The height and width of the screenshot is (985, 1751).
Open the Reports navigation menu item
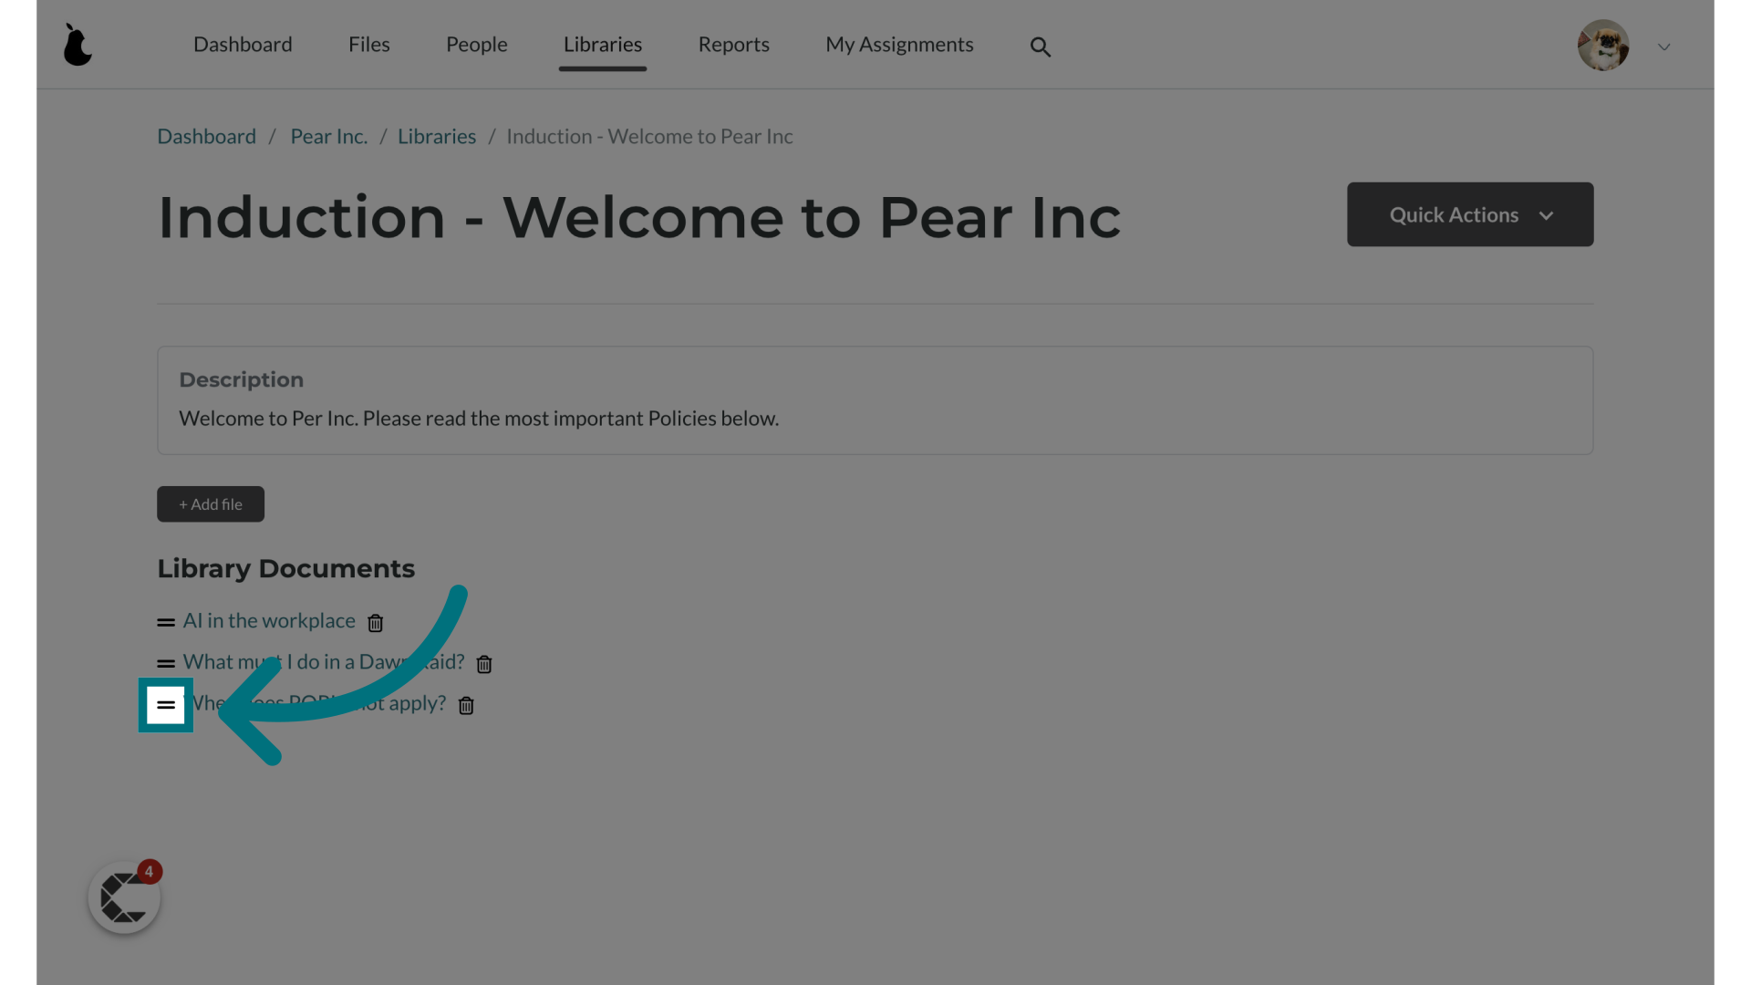pos(733,43)
